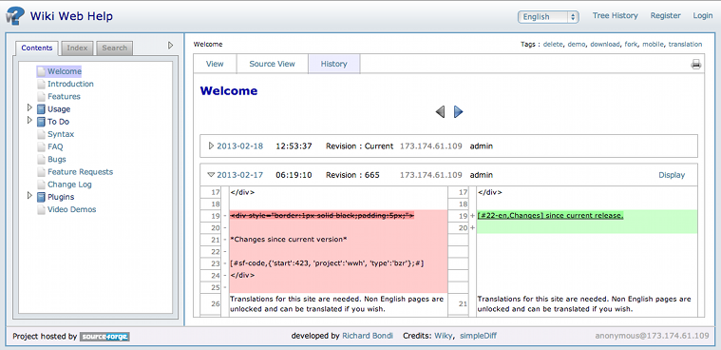Open Syntax page in tree
Image resolution: width=721 pixels, height=350 pixels.
click(61, 134)
